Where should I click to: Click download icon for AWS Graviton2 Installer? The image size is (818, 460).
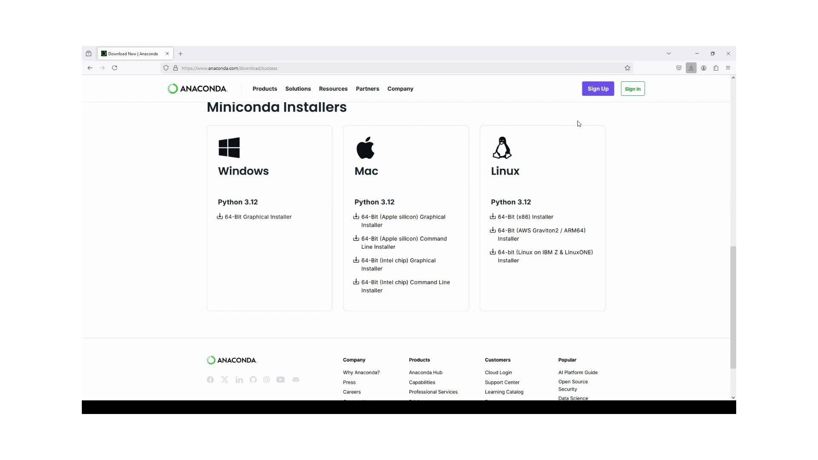(493, 230)
